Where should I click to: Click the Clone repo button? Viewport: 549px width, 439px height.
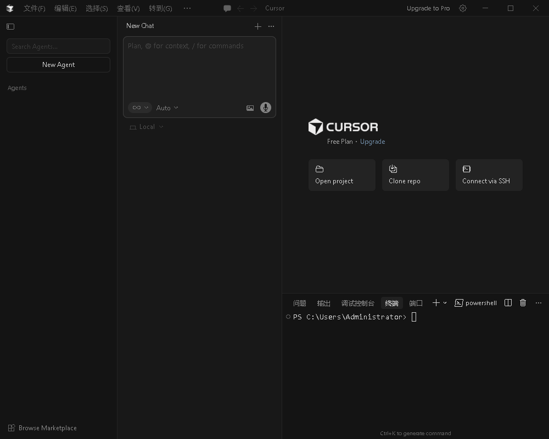click(415, 175)
